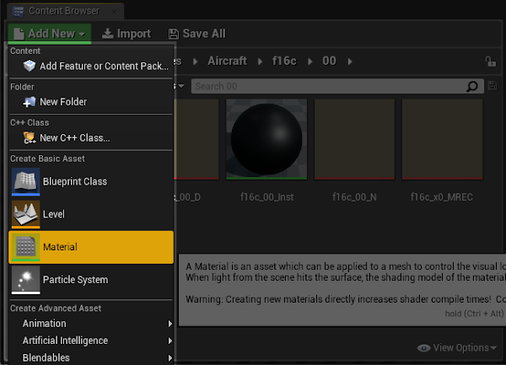
Task: Click the Add New page icon
Action: [x=19, y=34]
